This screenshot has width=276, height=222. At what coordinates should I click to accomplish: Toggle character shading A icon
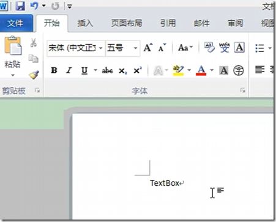click(224, 70)
